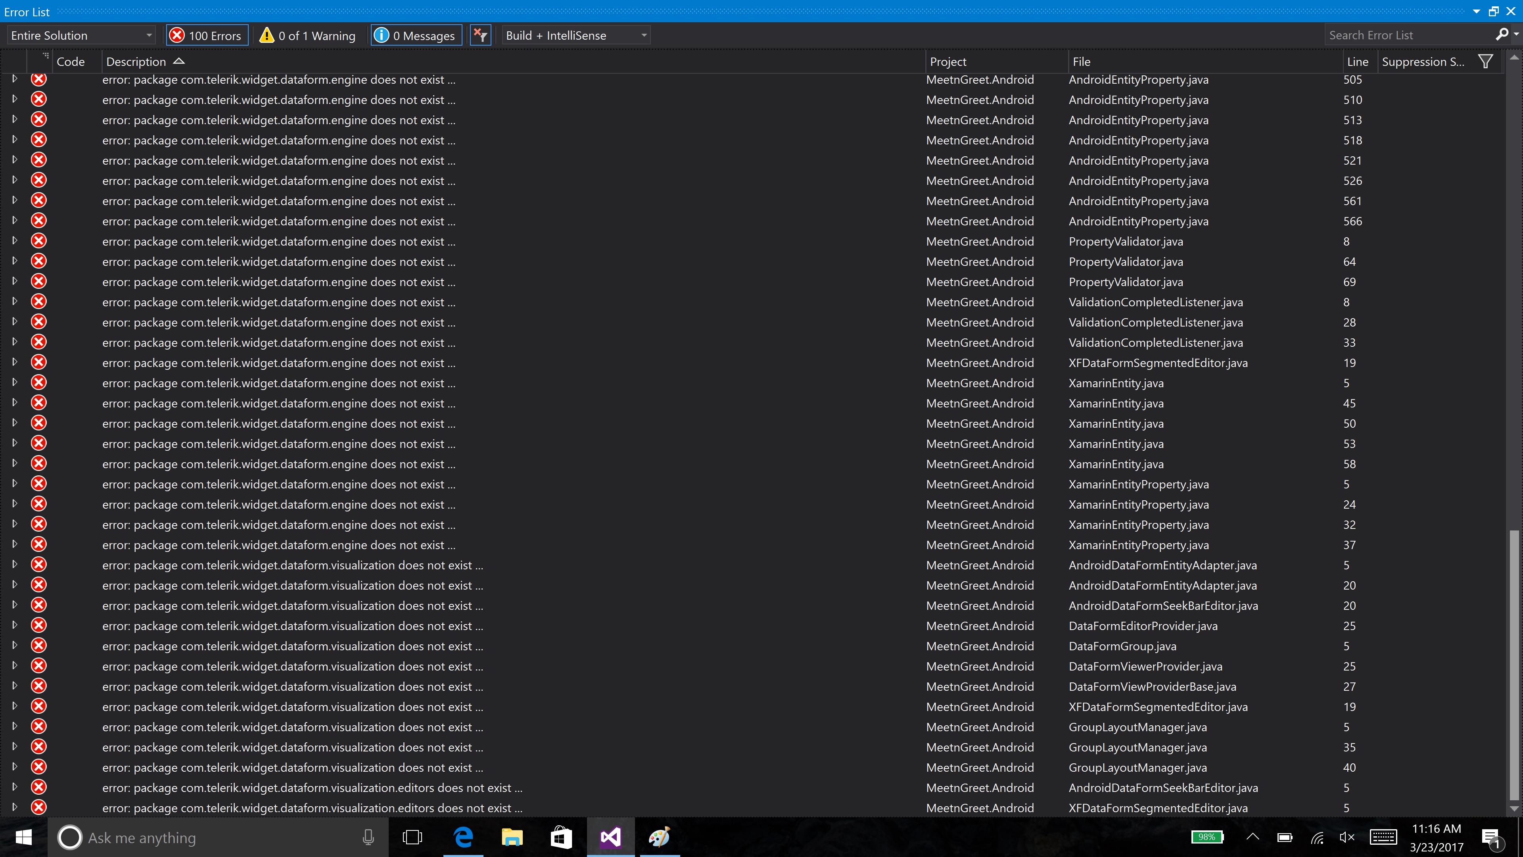Image resolution: width=1523 pixels, height=857 pixels.
Task: Open the Windows Store taskbar icon
Action: click(x=561, y=838)
